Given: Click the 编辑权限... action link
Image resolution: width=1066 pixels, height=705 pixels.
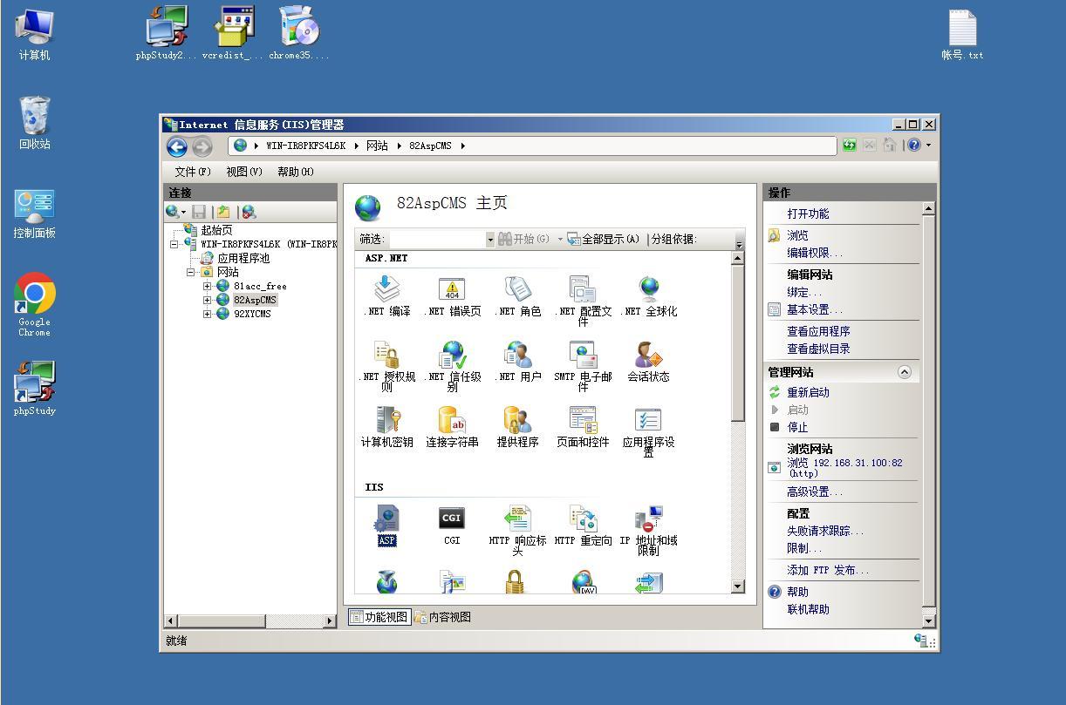Looking at the screenshot, I should coord(815,253).
